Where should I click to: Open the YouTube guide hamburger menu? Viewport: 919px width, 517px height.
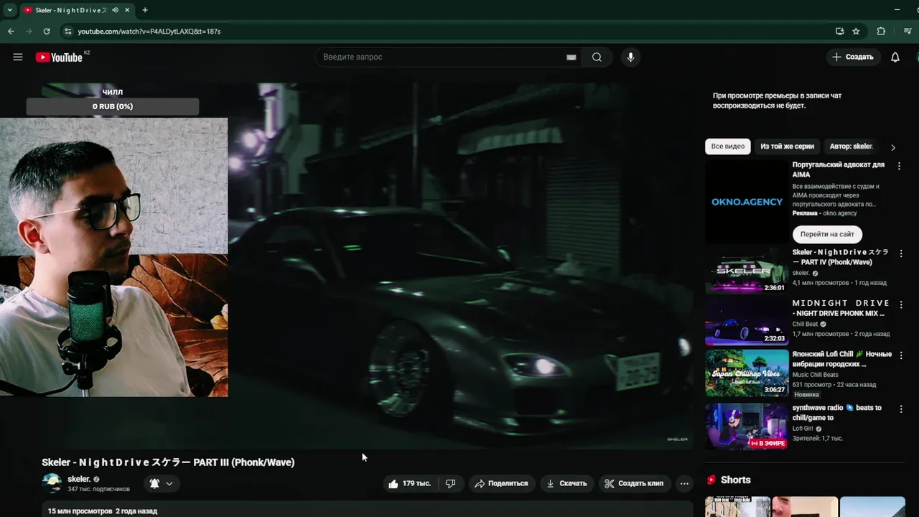coord(18,57)
